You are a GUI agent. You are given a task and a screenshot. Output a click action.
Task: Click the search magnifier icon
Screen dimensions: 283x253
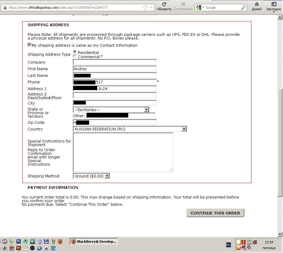(244, 8)
